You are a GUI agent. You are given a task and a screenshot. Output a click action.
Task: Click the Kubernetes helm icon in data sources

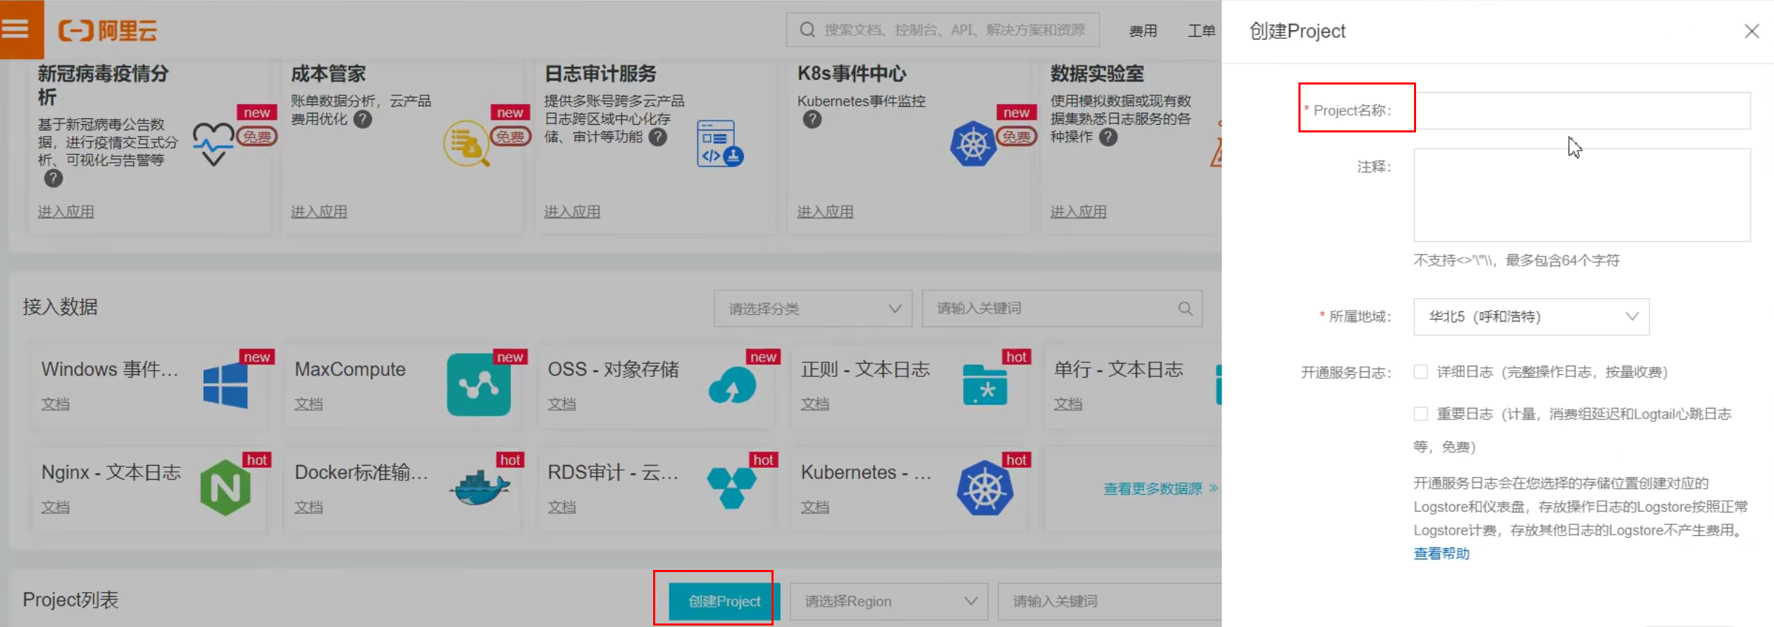985,488
